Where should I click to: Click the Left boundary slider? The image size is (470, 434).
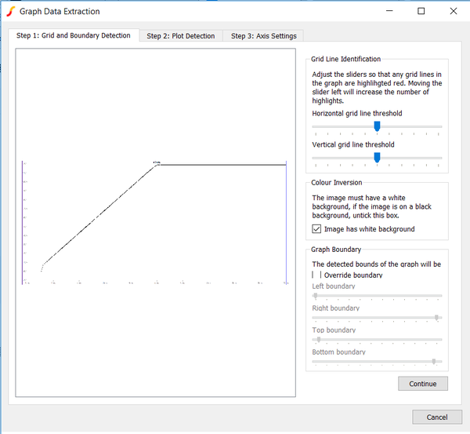(316, 296)
